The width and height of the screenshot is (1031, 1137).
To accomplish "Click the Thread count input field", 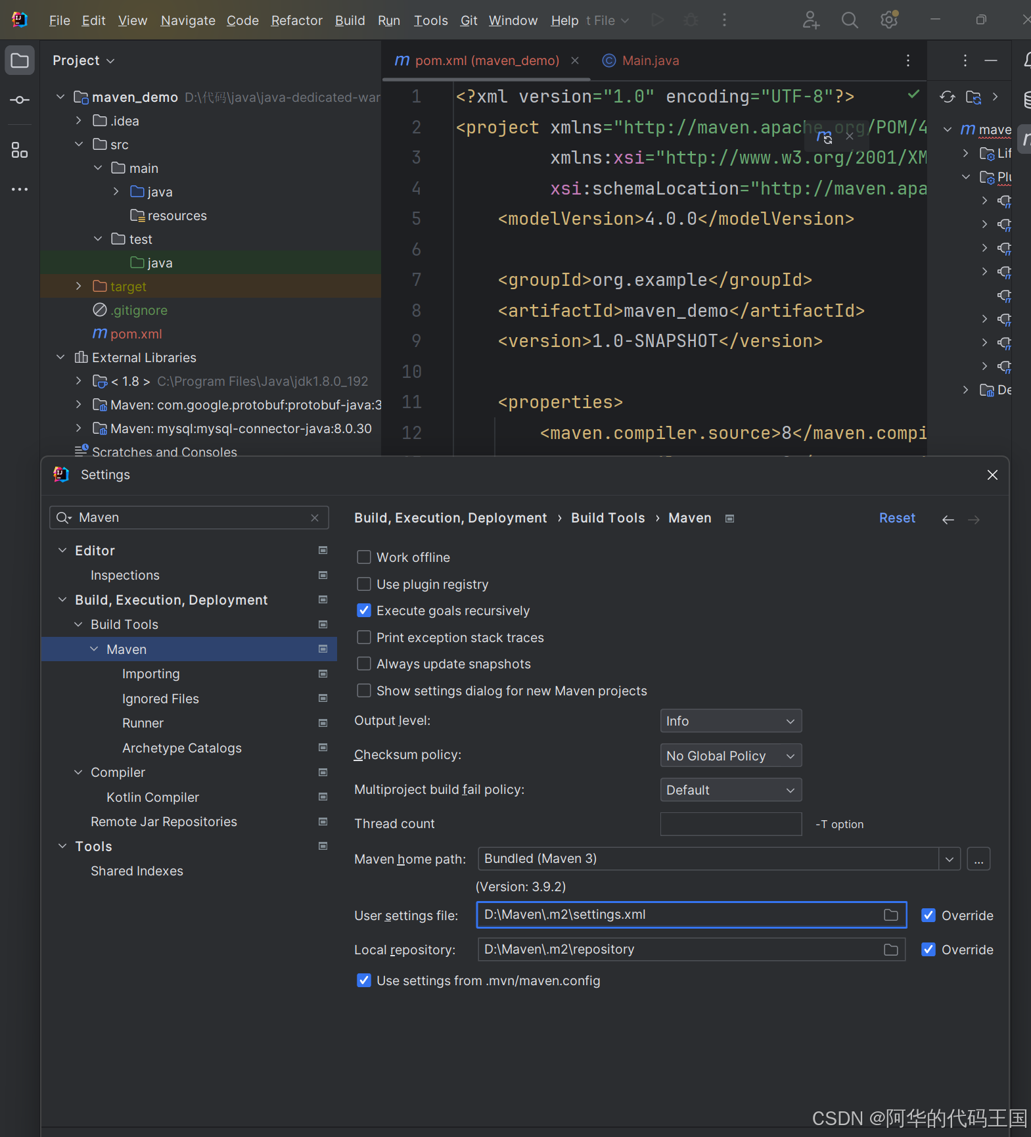I will [x=731, y=824].
